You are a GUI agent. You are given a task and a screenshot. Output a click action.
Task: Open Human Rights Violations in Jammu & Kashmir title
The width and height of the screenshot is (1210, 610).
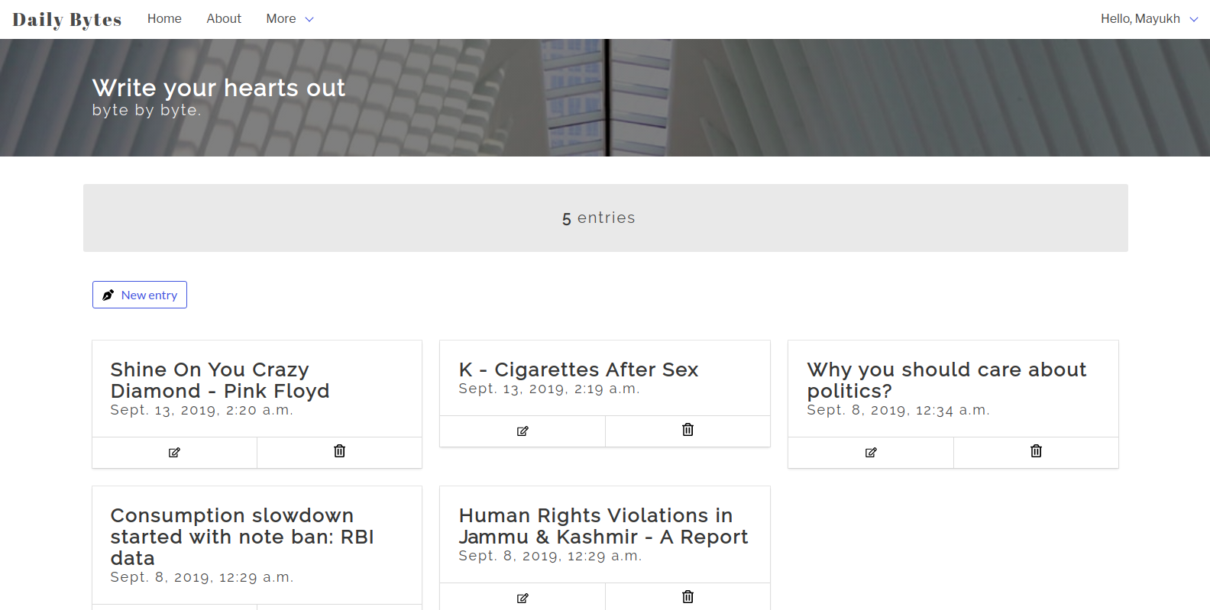[x=603, y=526]
